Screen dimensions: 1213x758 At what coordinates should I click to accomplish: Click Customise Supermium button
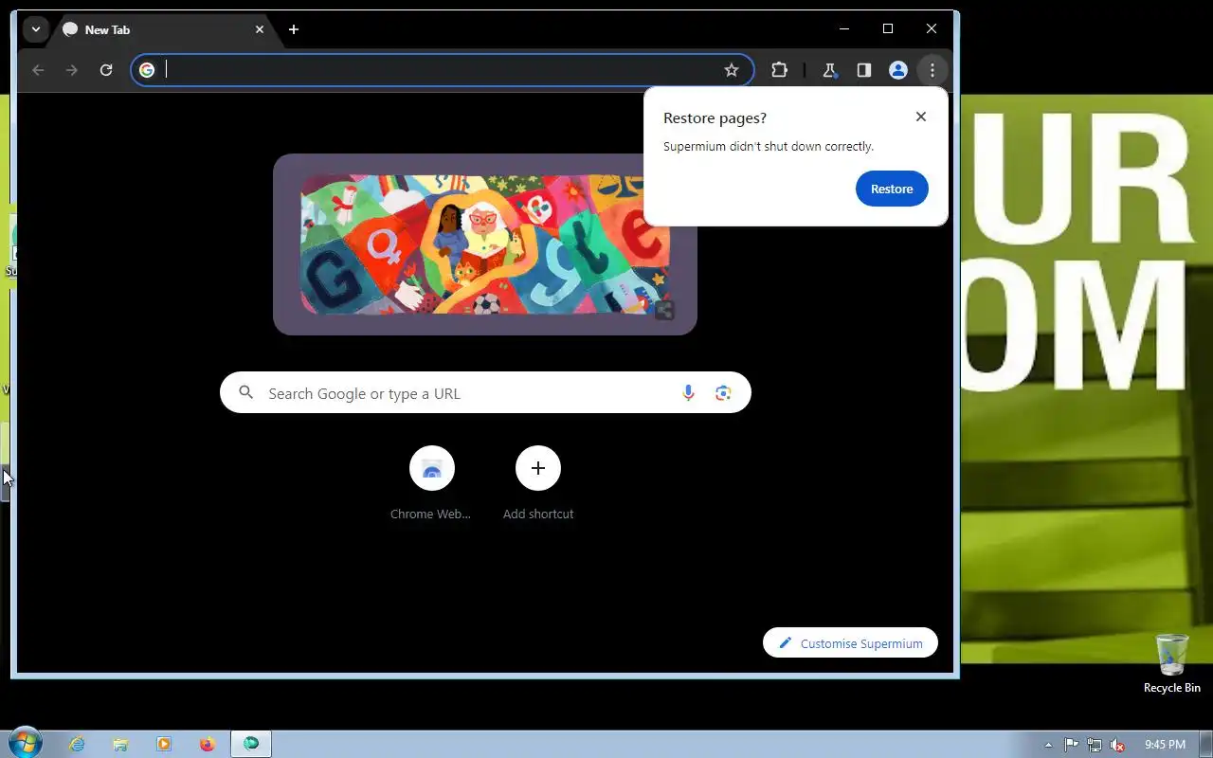850,643
